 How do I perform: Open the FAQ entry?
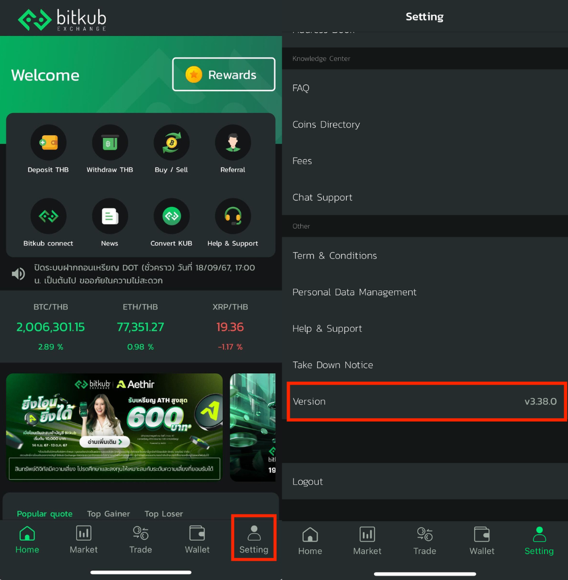coord(425,88)
